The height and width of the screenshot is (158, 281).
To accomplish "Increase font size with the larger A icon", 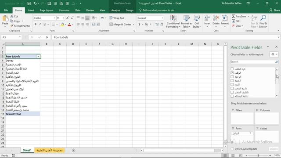I will (x=68, y=18).
